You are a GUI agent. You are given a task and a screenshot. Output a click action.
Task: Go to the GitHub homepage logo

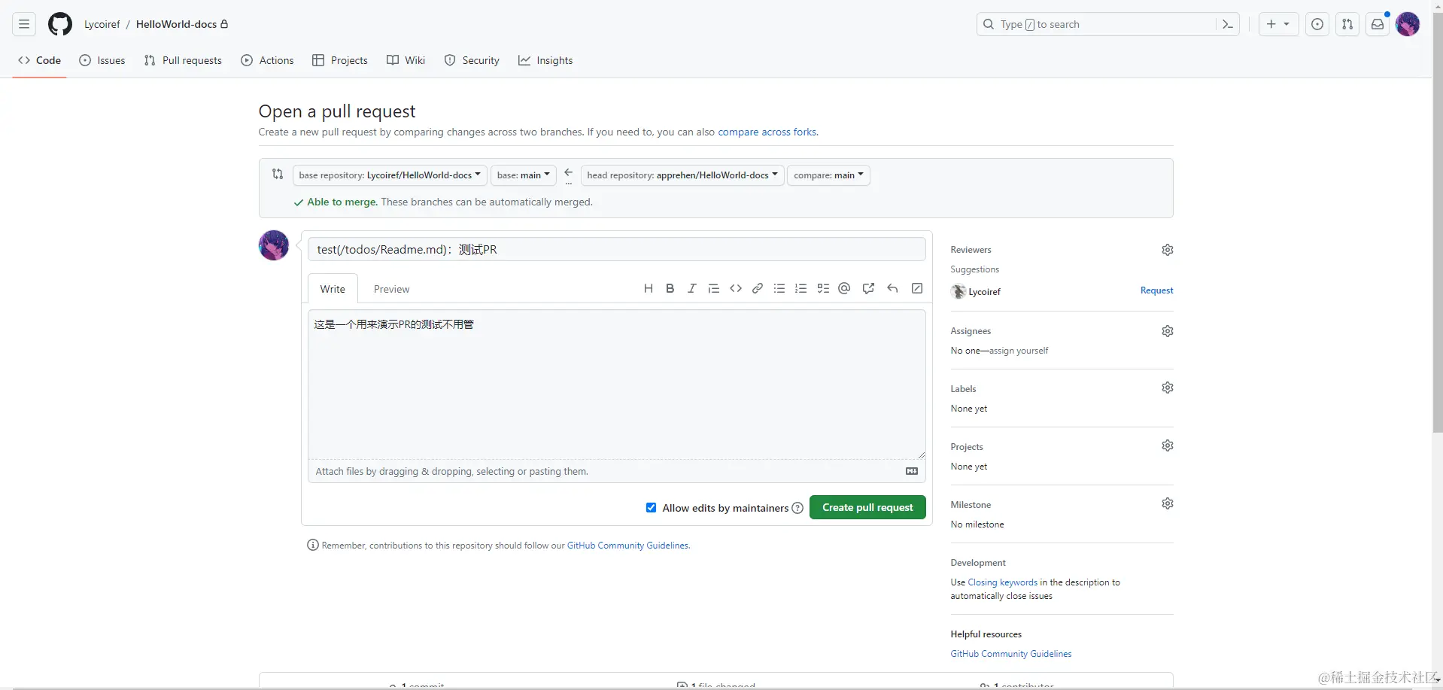(60, 24)
